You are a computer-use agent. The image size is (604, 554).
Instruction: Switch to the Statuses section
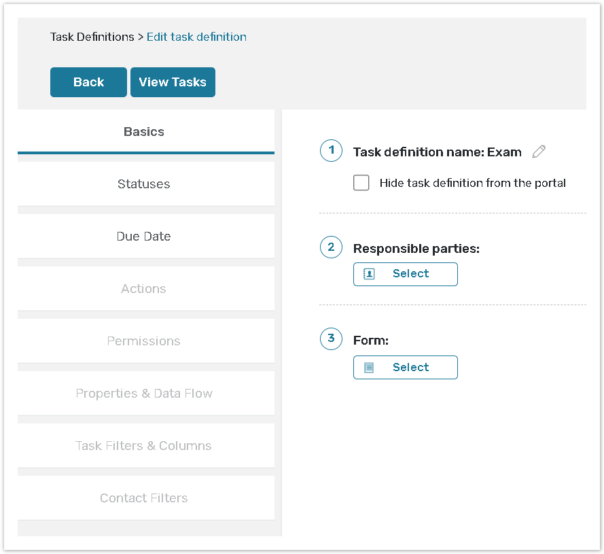[x=143, y=184]
